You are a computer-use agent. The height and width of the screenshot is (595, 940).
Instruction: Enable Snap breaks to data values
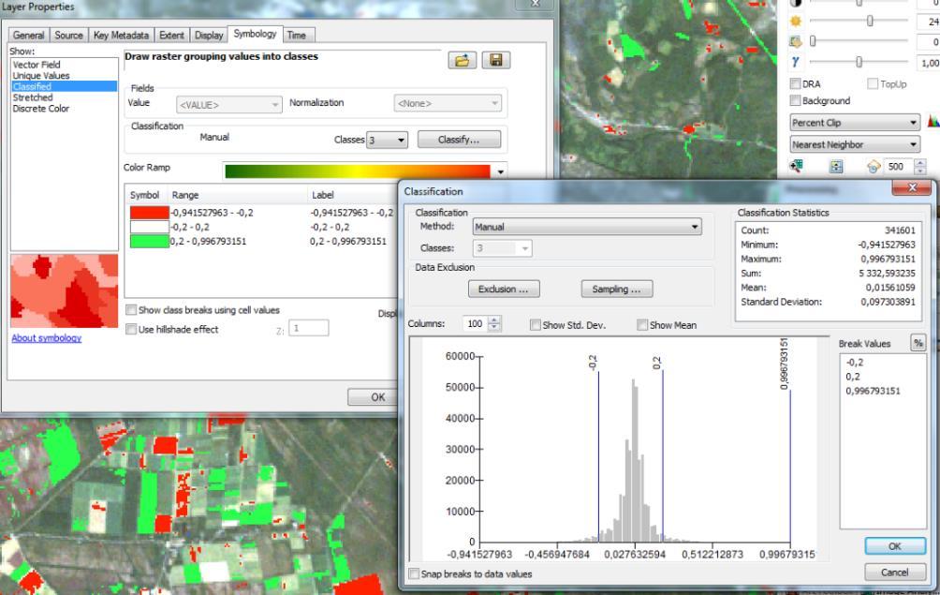[x=414, y=574]
